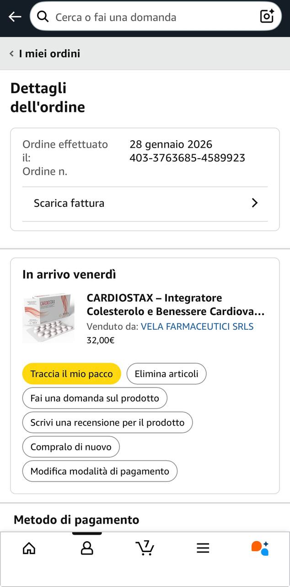The width and height of the screenshot is (290, 587).
Task: Select I miei ordini breadcrumb
Action: [x=49, y=54]
